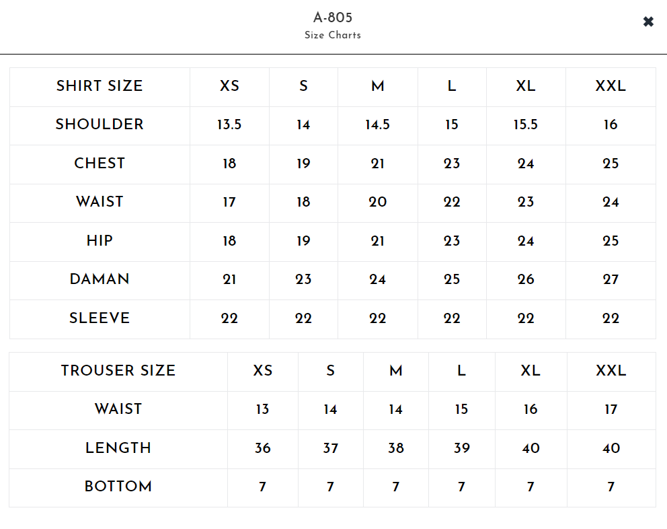Select shoulder value 13.5 for size XS
This screenshot has height=529, width=667.
point(229,125)
